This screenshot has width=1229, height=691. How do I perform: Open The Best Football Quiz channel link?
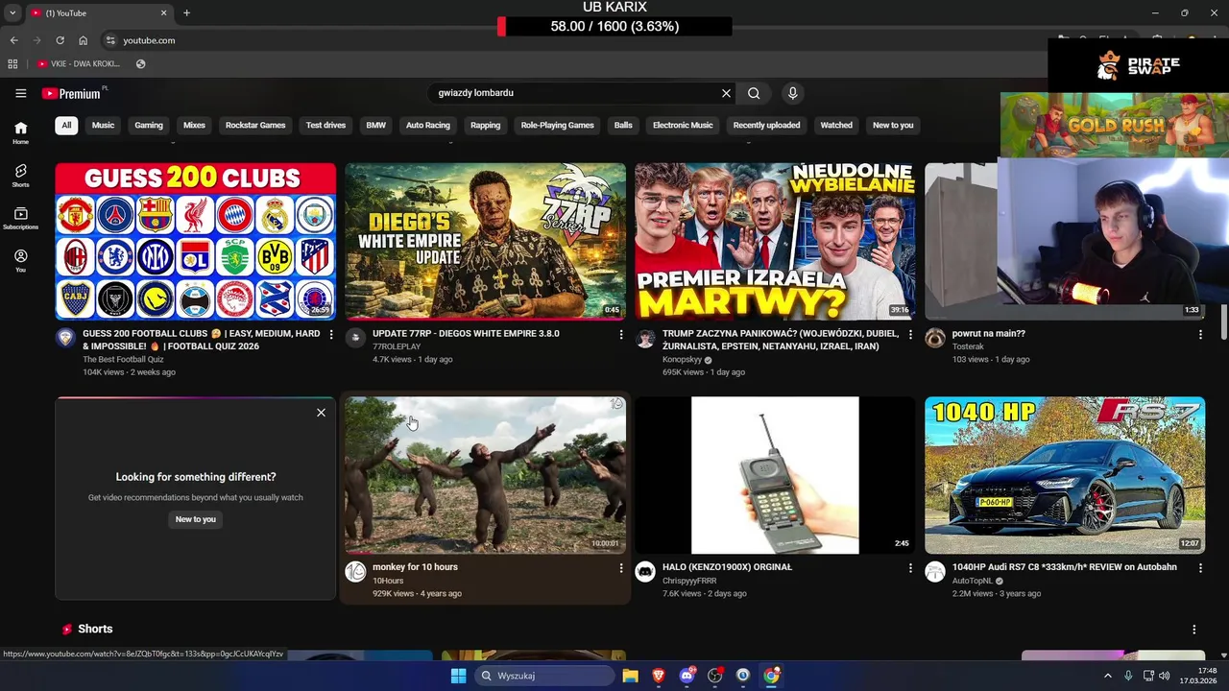click(x=123, y=359)
